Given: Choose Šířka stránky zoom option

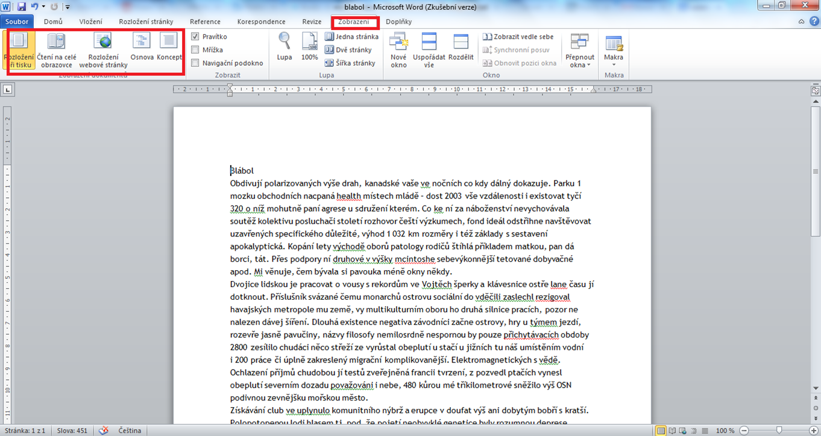Looking at the screenshot, I should pyautogui.click(x=350, y=63).
